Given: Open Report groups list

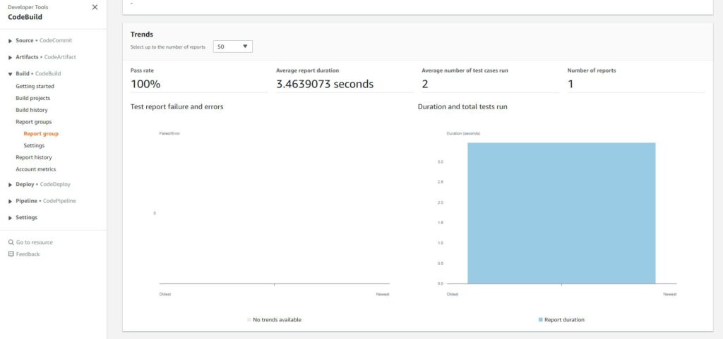Looking at the screenshot, I should [x=34, y=122].
